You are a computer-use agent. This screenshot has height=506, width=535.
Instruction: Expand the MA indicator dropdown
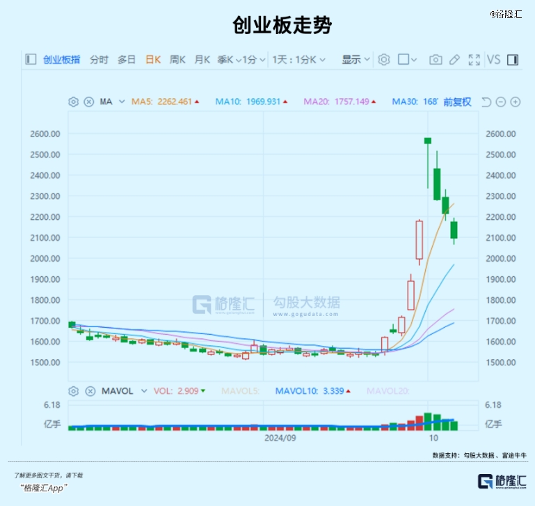pos(122,102)
